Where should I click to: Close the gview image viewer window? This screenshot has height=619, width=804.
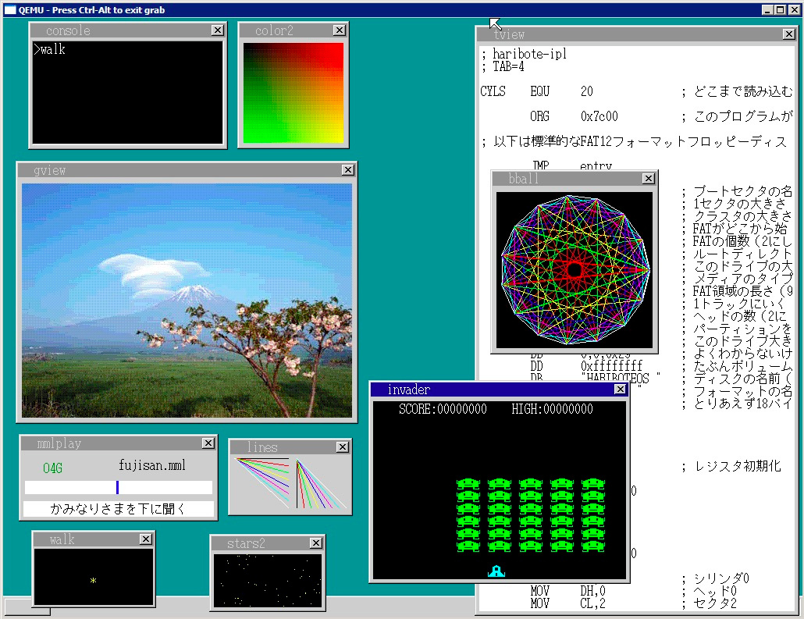(347, 169)
